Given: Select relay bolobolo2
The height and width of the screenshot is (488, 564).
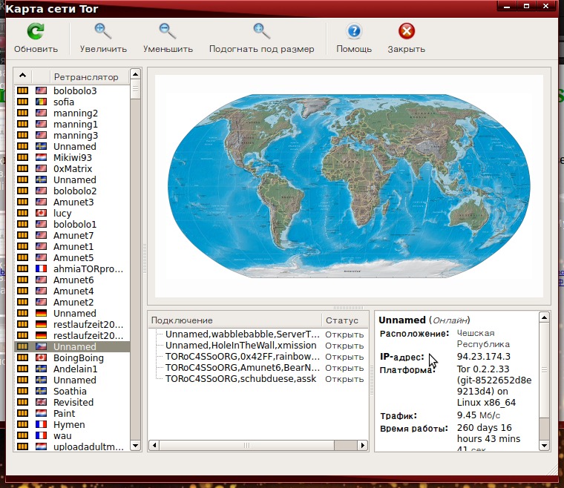Looking at the screenshot, I should coord(72,191).
